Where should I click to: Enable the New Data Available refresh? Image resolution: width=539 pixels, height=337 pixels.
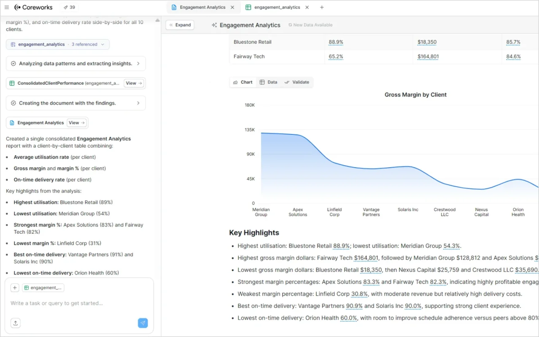[x=310, y=25]
